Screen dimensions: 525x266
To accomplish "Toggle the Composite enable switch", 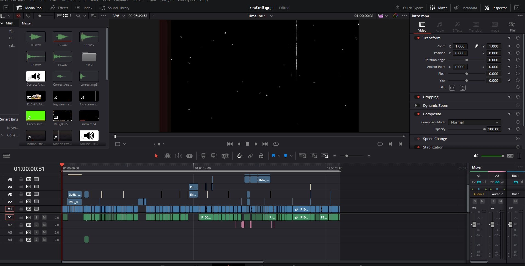I will (417, 114).
